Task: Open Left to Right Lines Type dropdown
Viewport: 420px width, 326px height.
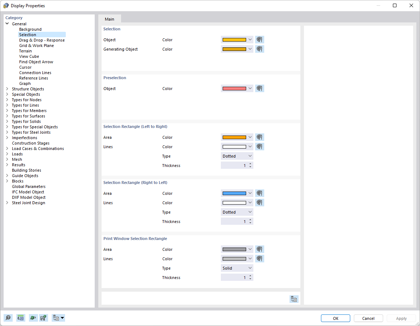Action: pyautogui.click(x=237, y=156)
